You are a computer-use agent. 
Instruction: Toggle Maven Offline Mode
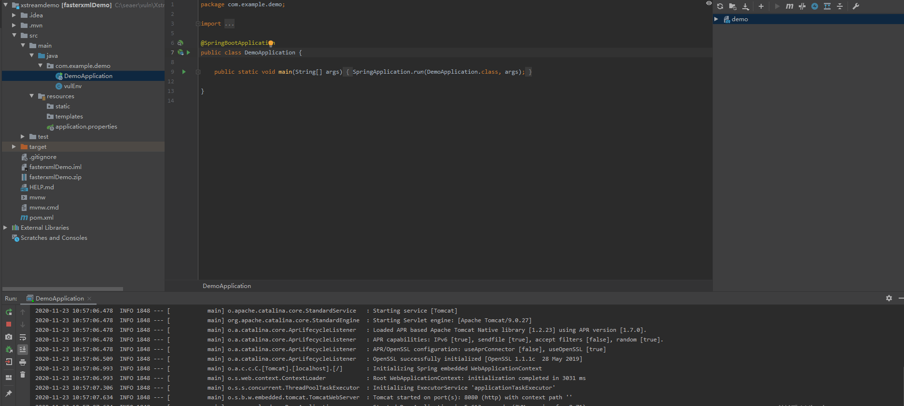coord(802,6)
